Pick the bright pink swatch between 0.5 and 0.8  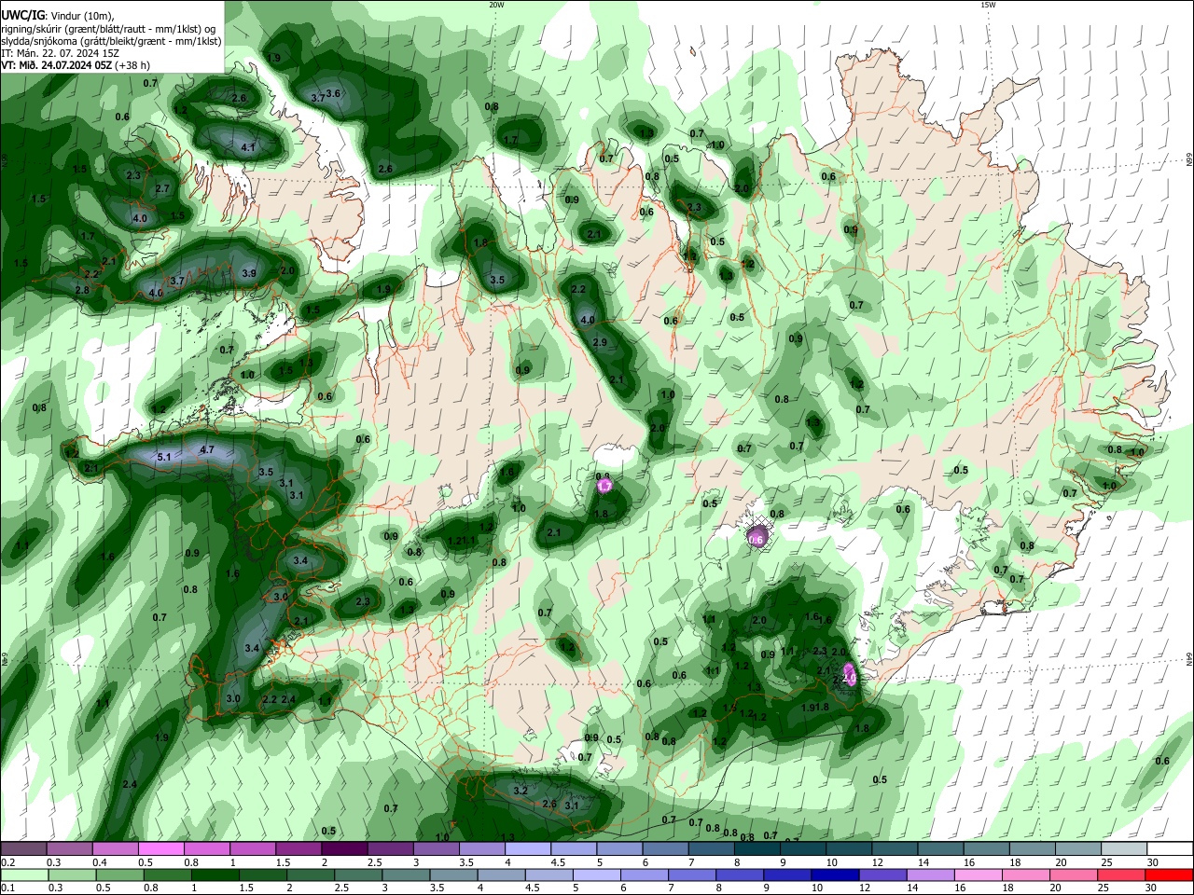(161, 849)
